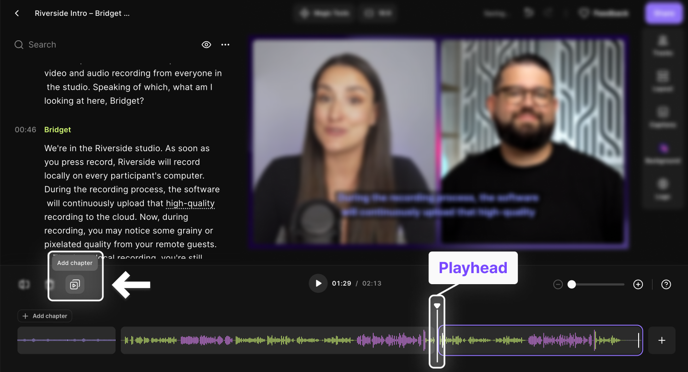Click the purple Share button

664,13
